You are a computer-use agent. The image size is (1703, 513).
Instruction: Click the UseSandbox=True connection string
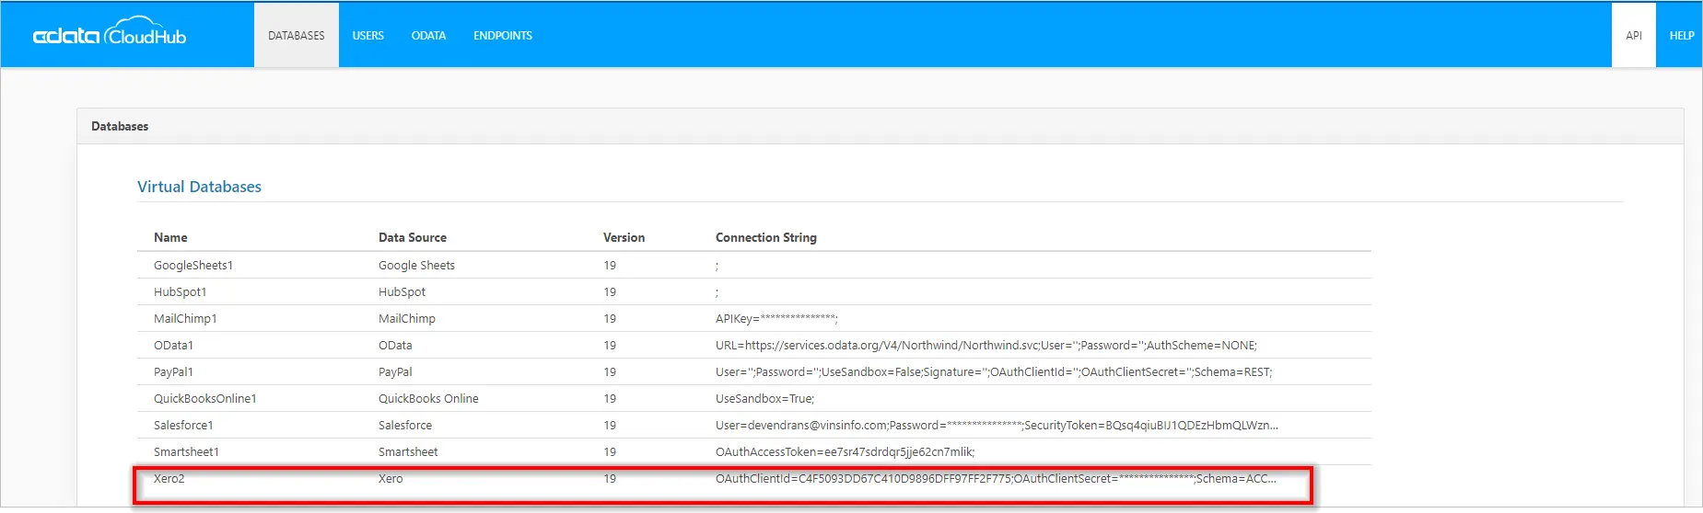click(x=765, y=398)
